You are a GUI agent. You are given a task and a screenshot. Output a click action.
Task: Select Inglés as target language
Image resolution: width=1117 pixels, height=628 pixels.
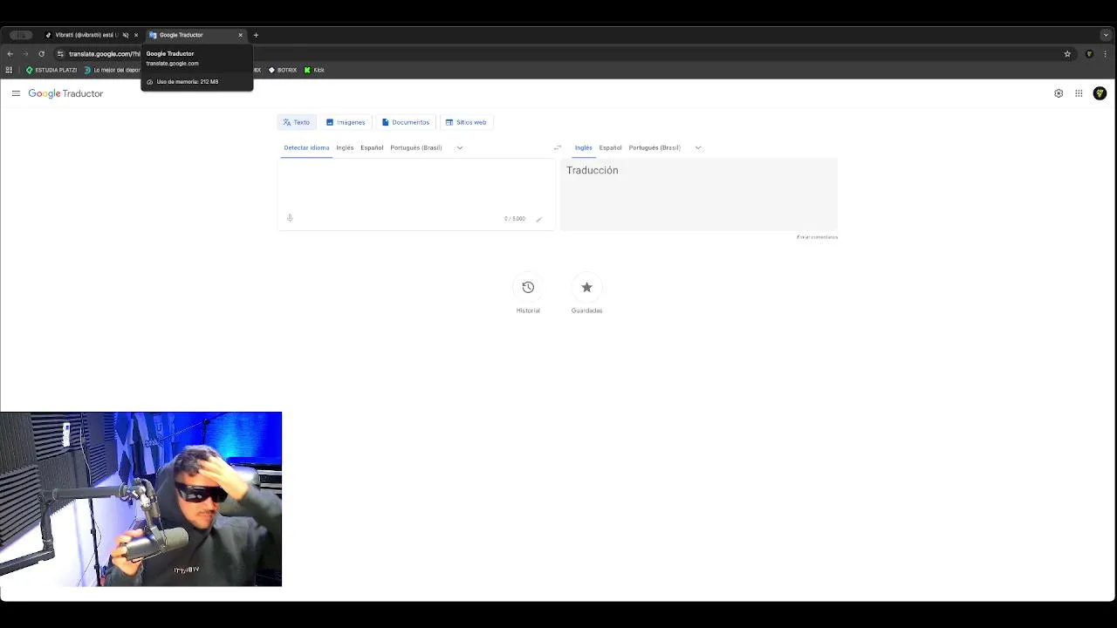(x=583, y=147)
